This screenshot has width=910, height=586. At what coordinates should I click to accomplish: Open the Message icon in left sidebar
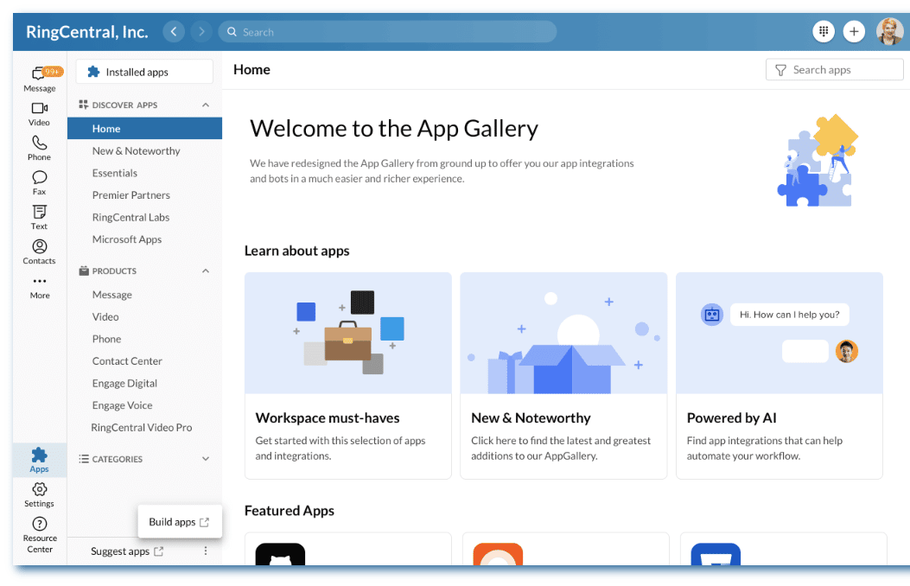point(39,75)
